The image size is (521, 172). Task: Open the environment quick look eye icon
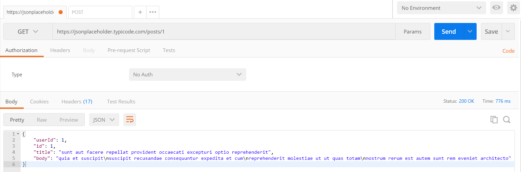[x=497, y=8]
